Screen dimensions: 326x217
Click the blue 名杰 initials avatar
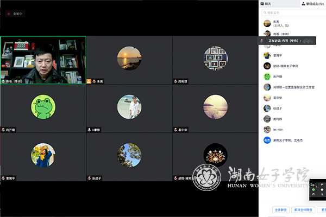[267, 140]
